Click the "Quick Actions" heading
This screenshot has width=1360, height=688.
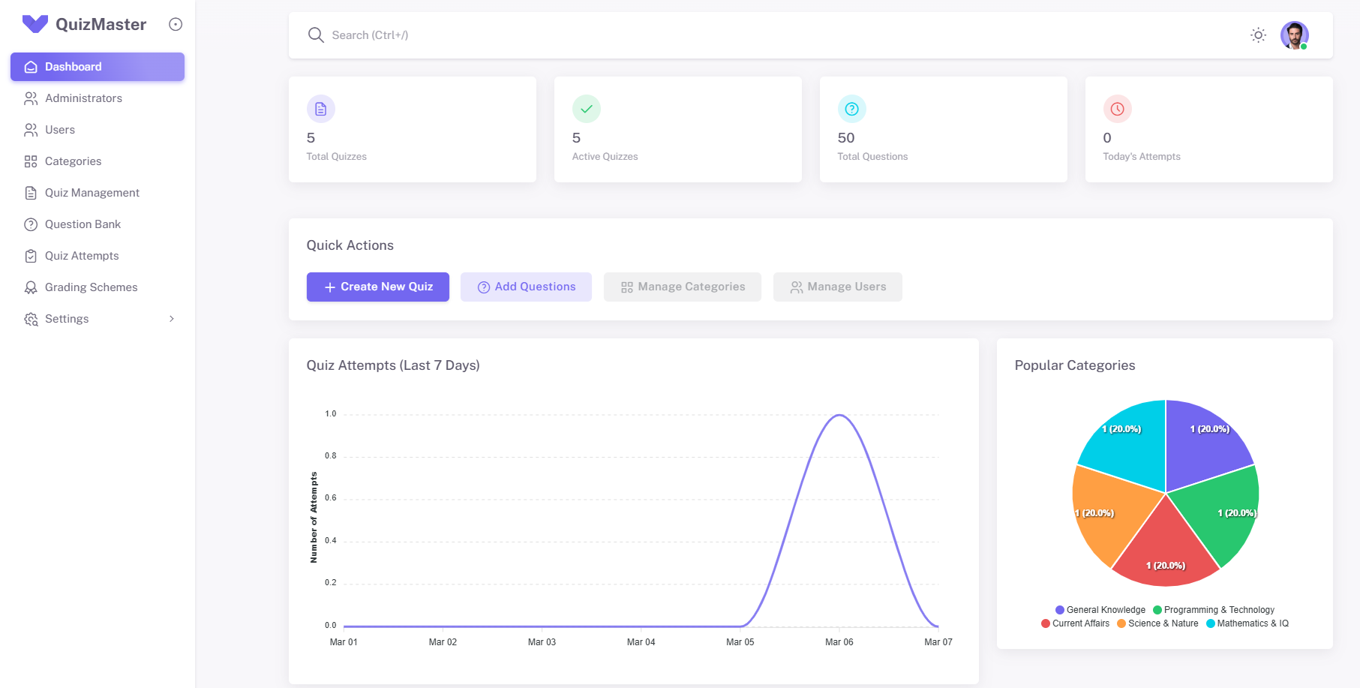coord(350,245)
